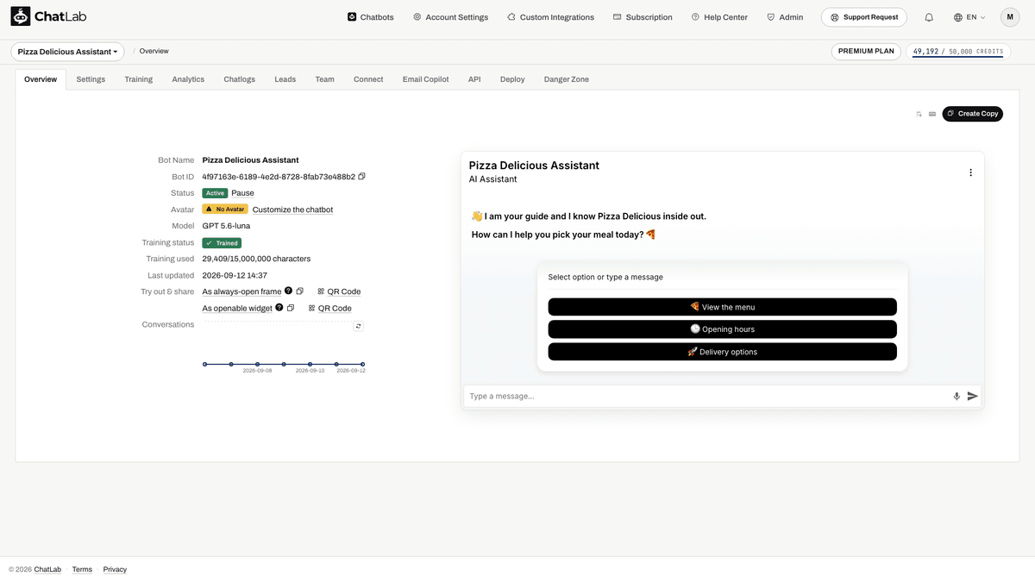Open the Subscription page
Image resolution: width=1035 pixels, height=582 pixels.
(643, 17)
